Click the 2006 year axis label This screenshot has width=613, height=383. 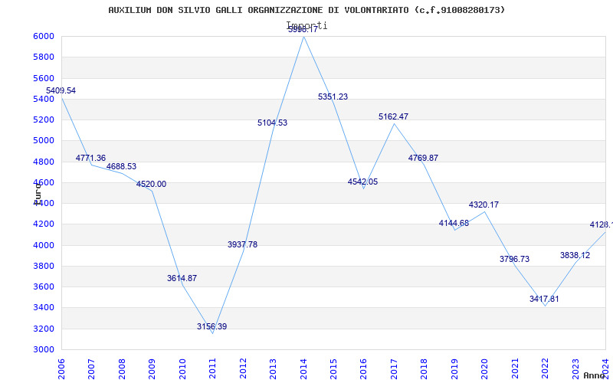click(61, 369)
